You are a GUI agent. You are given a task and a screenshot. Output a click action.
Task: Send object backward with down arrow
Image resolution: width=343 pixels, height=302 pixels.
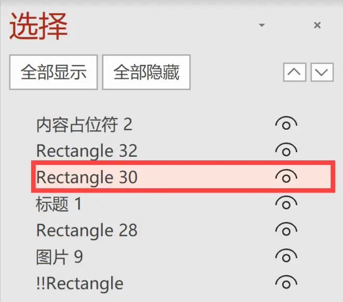coord(322,72)
